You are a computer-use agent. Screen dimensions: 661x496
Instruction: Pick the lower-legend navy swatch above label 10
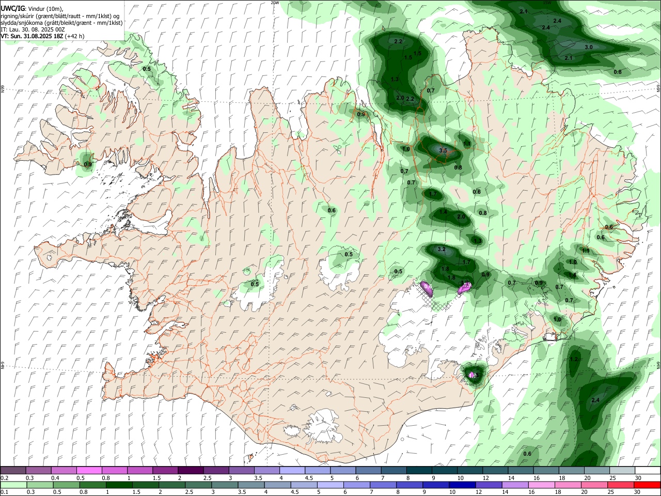coord(461,485)
